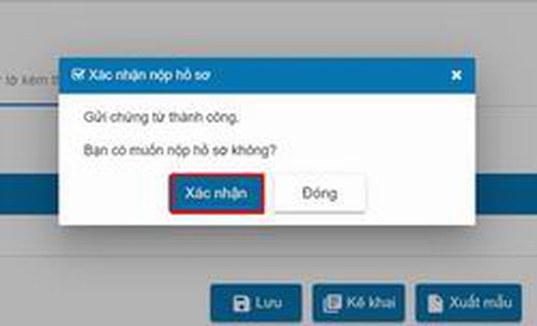537x326 pixels.
Task: Click the floppy disk icon on Lưu
Action: pyautogui.click(x=241, y=304)
